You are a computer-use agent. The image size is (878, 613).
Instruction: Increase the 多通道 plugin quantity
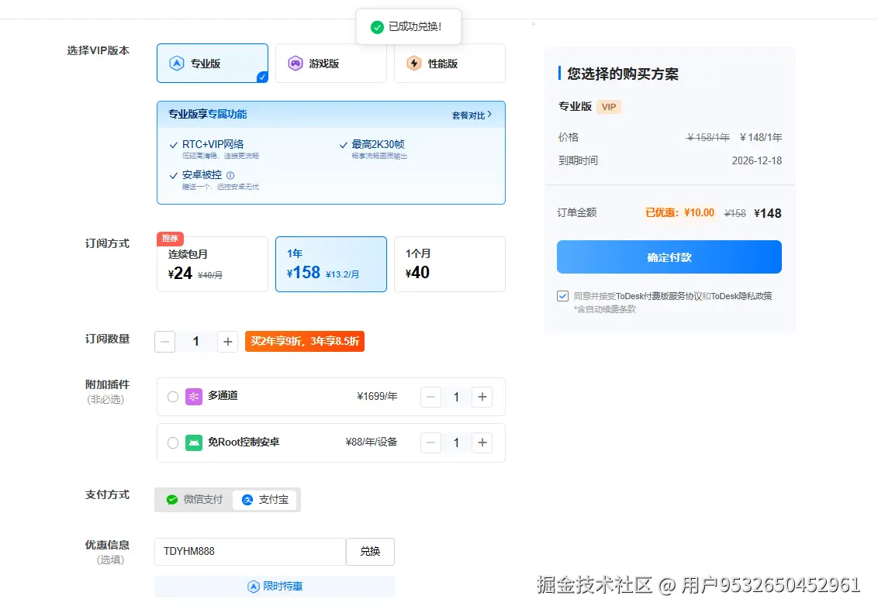(x=482, y=397)
